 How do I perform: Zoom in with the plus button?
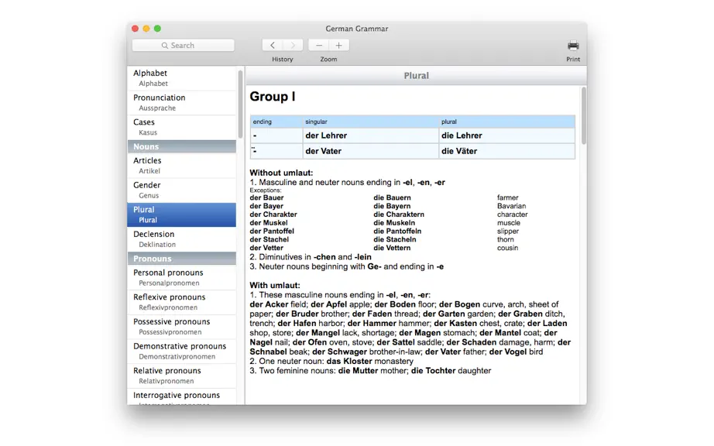(x=338, y=45)
